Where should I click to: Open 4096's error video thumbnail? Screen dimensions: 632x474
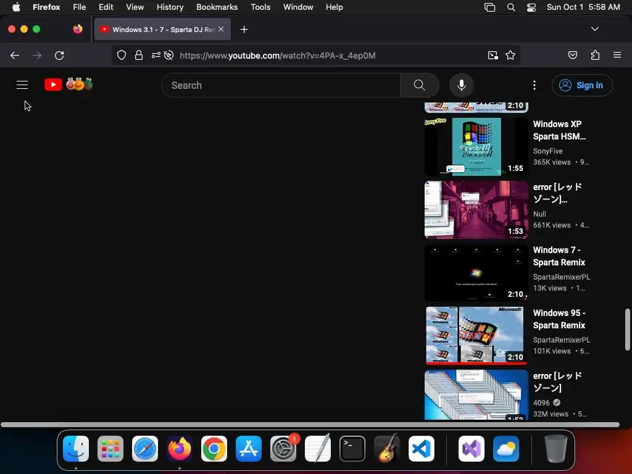point(476,394)
